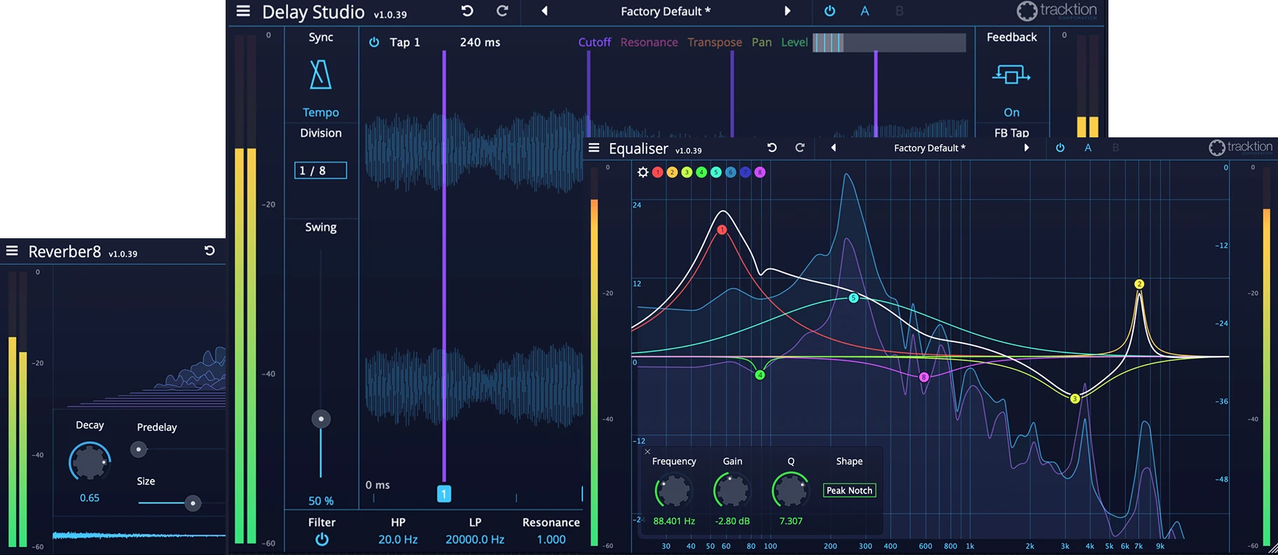This screenshot has height=555, width=1278.
Task: Click redo arrow in Equaliser header
Action: [800, 148]
